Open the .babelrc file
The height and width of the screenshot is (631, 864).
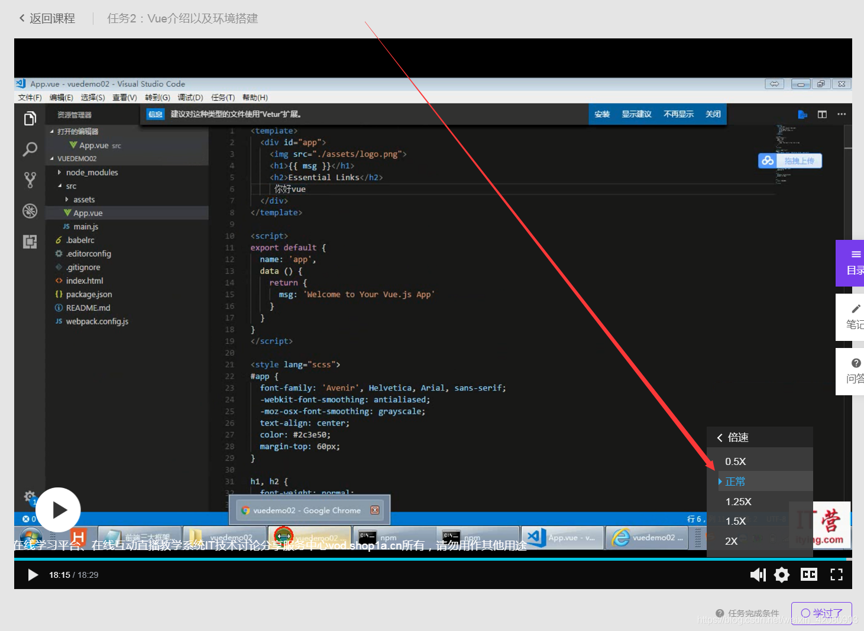tap(127, 240)
